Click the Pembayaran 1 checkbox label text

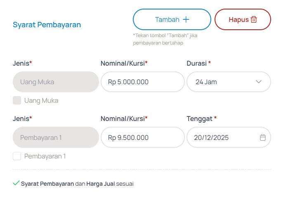click(x=45, y=156)
